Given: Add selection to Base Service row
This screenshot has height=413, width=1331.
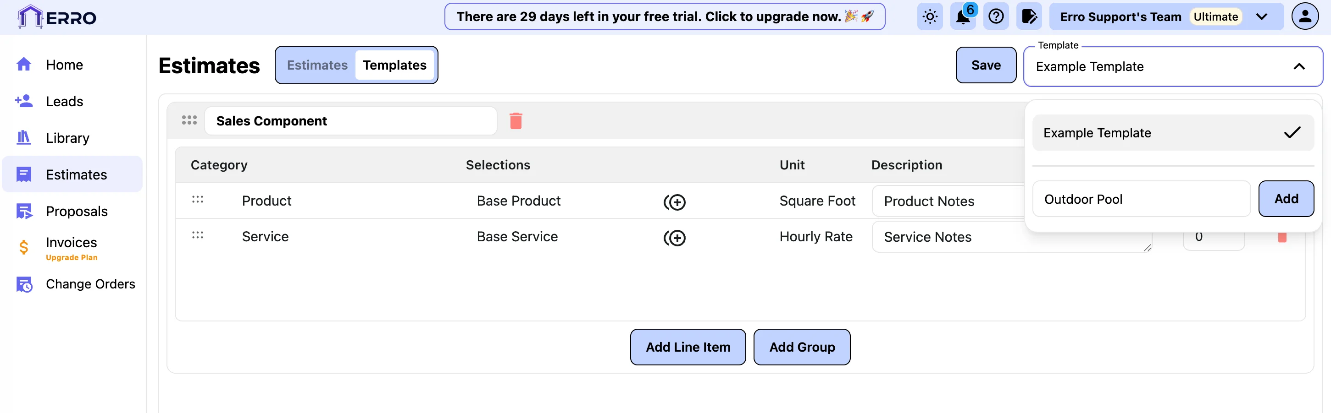Looking at the screenshot, I should coord(675,238).
